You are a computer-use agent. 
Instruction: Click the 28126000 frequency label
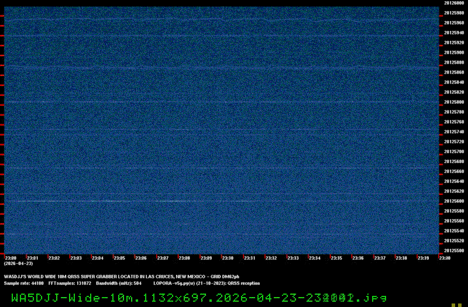click(x=454, y=3)
